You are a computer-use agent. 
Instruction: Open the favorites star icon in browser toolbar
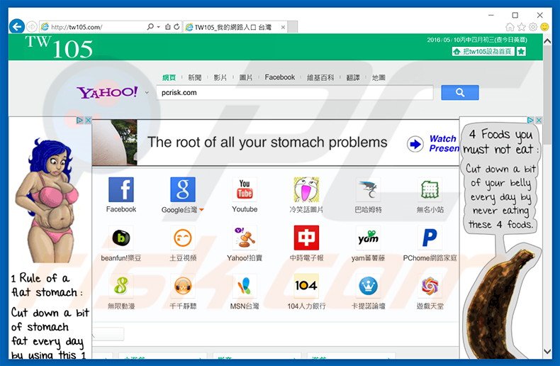522,27
